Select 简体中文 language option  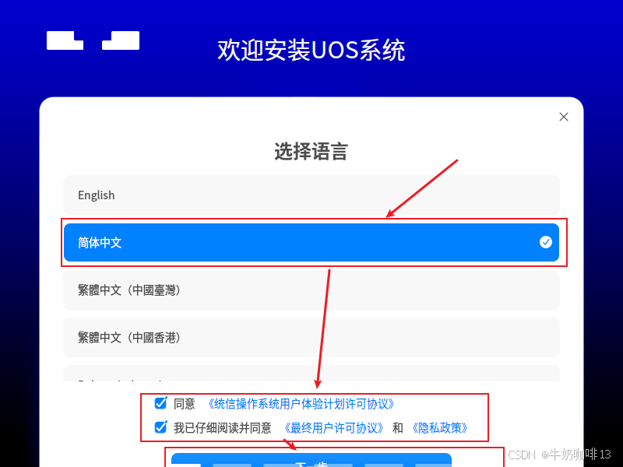(x=311, y=242)
